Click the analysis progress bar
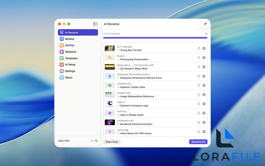265x166 pixels. click(x=155, y=38)
